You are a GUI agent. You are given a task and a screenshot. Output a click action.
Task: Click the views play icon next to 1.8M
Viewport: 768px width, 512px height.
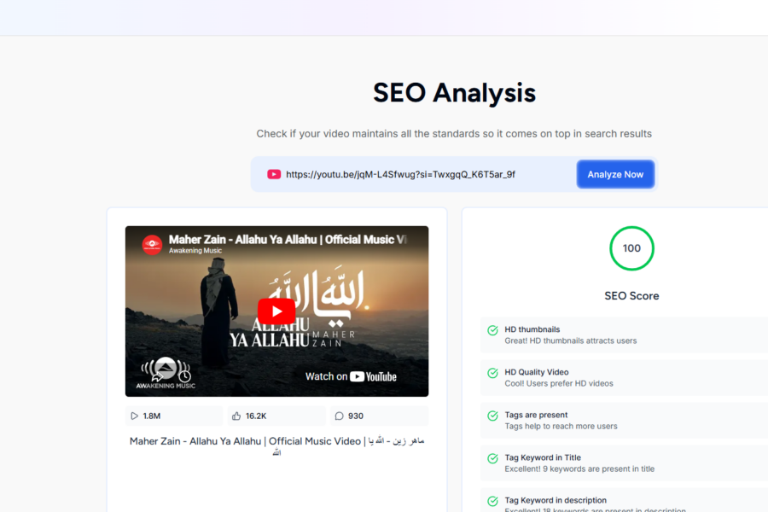tap(134, 416)
